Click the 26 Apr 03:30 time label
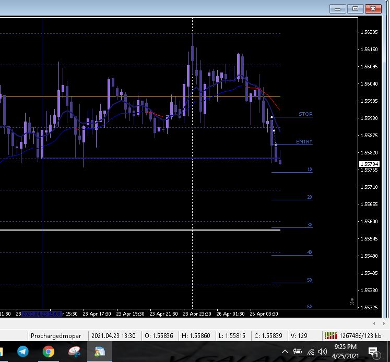 click(x=264, y=314)
